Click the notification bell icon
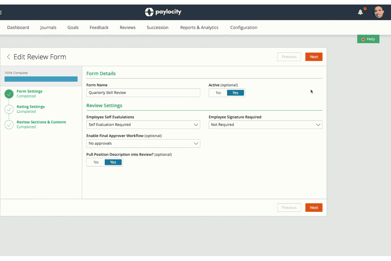The image size is (391, 261). 360,12
